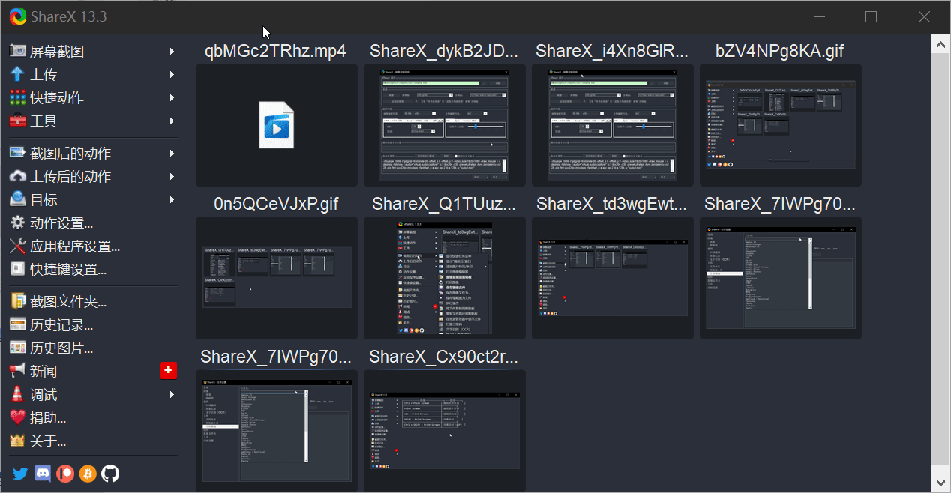The width and height of the screenshot is (951, 493).
Task: Click the red news notification badge
Action: (169, 371)
